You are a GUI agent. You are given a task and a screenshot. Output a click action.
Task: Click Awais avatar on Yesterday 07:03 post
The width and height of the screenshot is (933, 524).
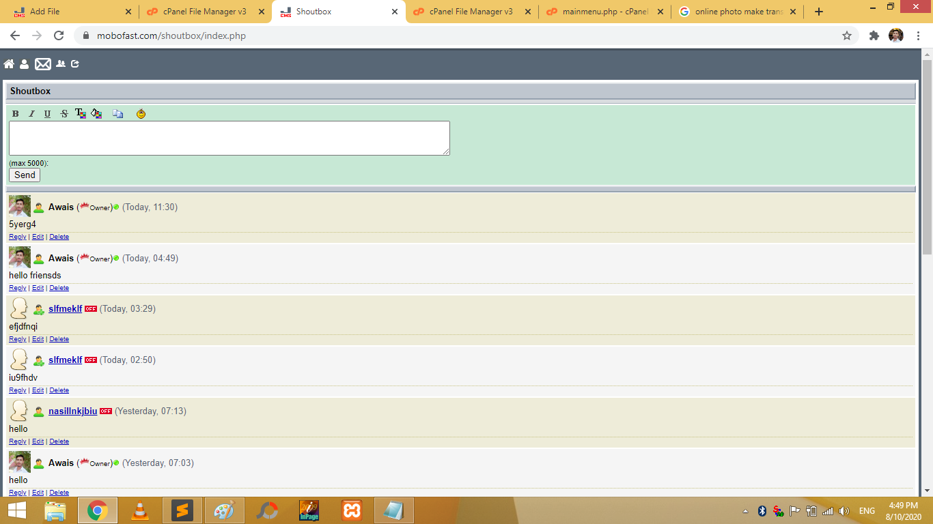[20, 463]
